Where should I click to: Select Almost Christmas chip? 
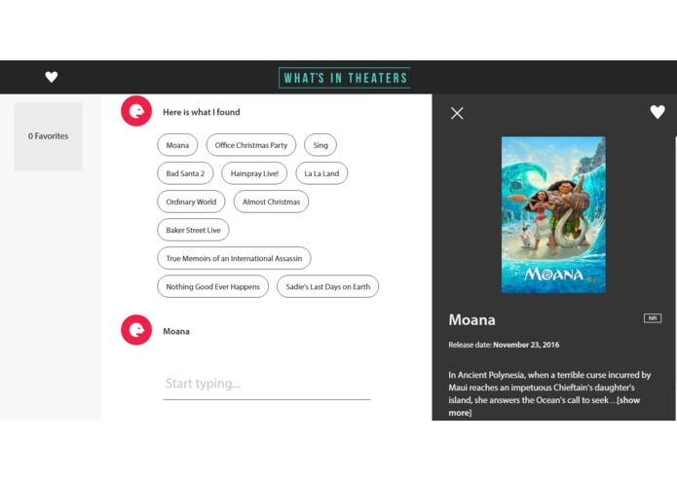[x=271, y=202]
